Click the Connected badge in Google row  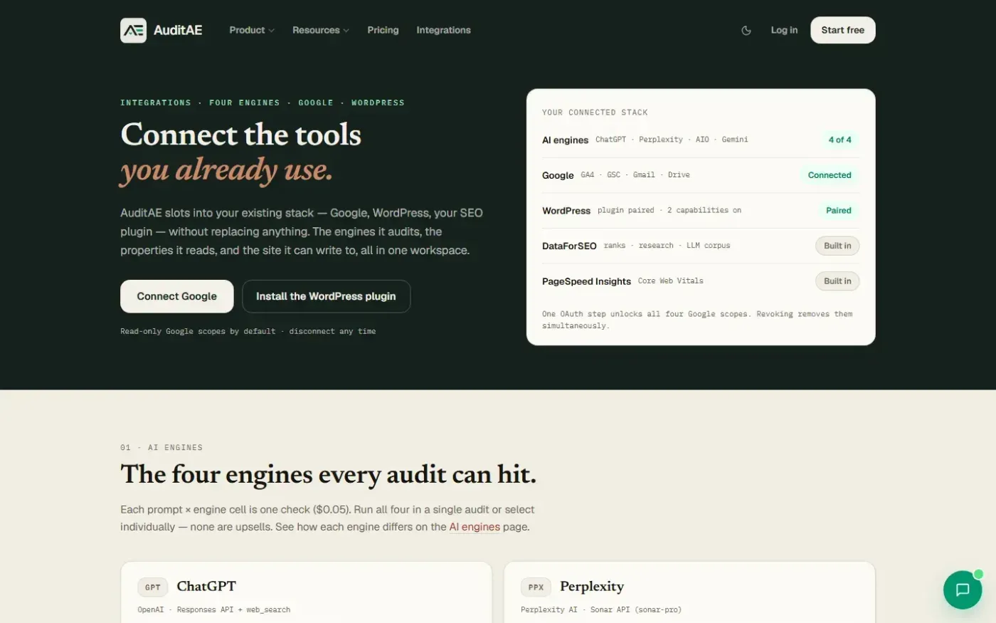830,175
